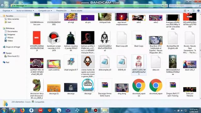Open the Compartir con dropdown

click(x=45, y=11)
